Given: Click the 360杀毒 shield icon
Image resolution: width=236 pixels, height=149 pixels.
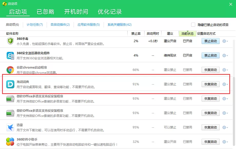Looking at the screenshot, I should point(10,41).
